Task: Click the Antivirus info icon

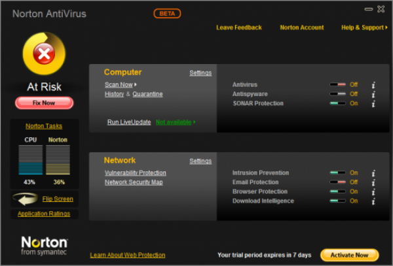Action: [x=373, y=85]
